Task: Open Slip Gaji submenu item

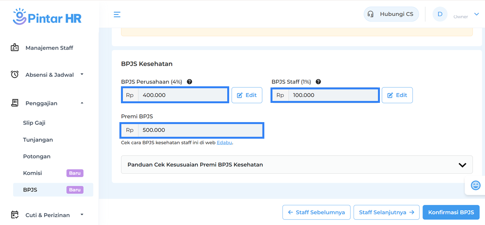Action: point(34,123)
